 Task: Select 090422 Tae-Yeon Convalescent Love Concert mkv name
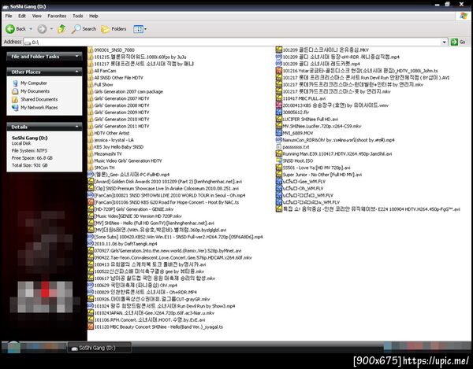point(173,257)
